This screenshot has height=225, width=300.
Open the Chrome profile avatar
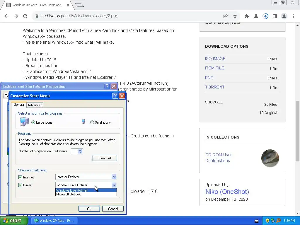pos(284,16)
